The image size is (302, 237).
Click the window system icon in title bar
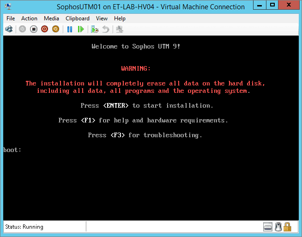[x=8, y=7]
